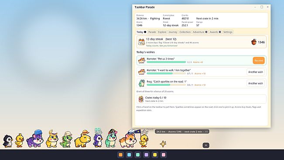
Task: Maximize the Taskbar Parade window
Action: tap(262, 7)
